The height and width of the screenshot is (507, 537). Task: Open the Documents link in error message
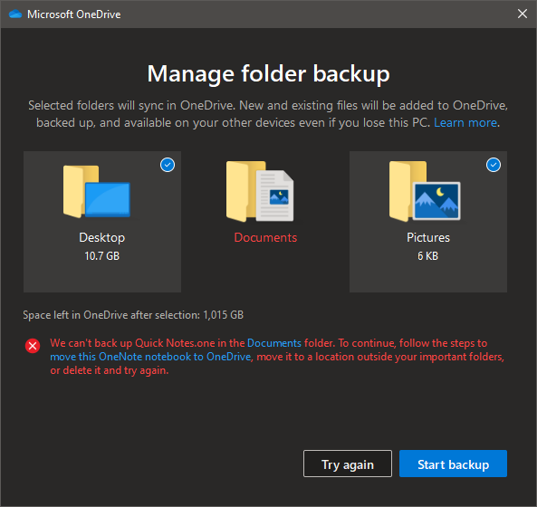[x=274, y=343]
